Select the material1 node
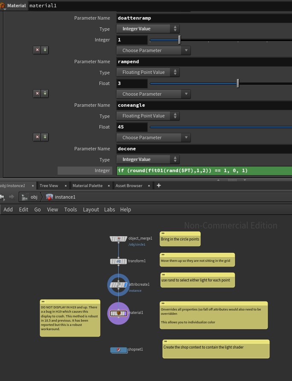Screen dimensions: 292x381 [118, 313]
